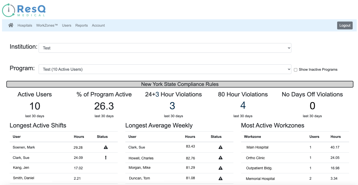Click the home icon in navigation bar

(x=11, y=25)
